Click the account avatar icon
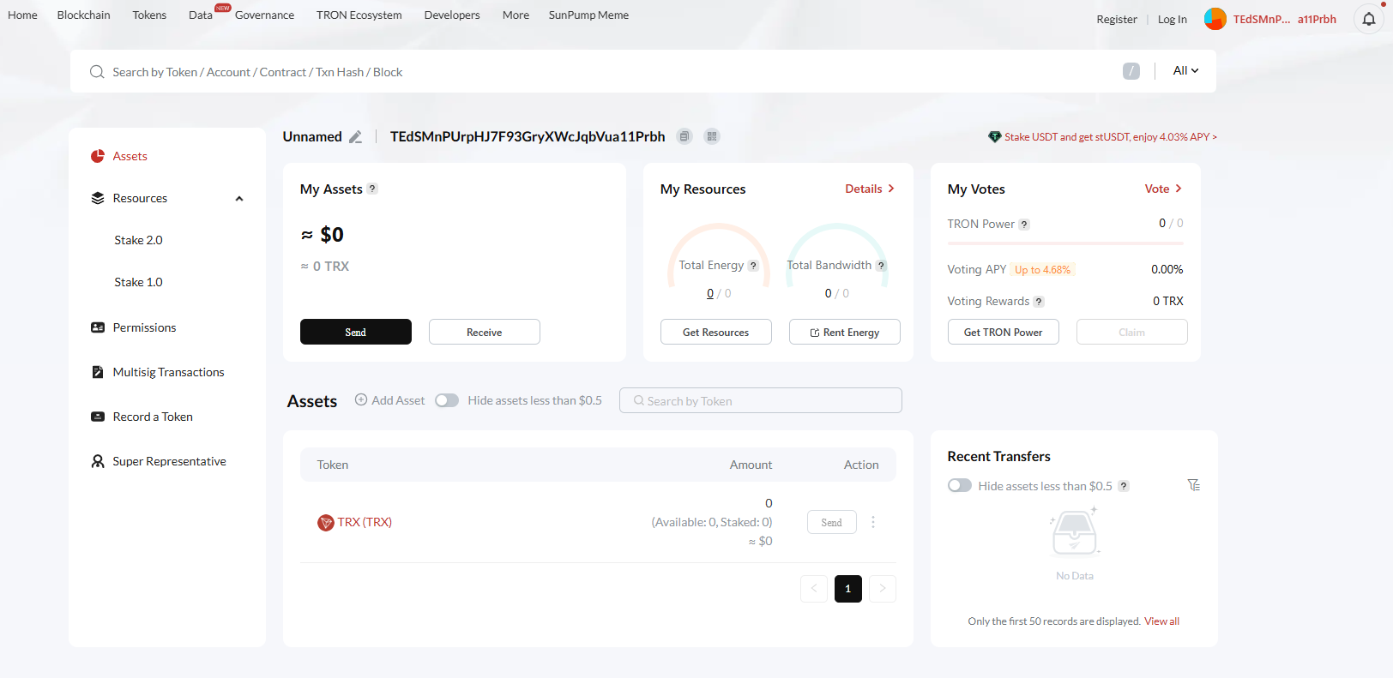 1215,19
